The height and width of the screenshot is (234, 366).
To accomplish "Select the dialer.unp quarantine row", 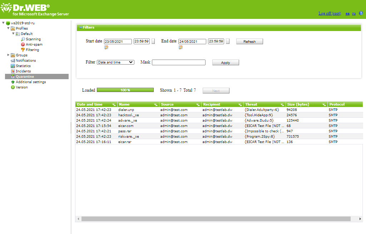I will tap(219, 110).
